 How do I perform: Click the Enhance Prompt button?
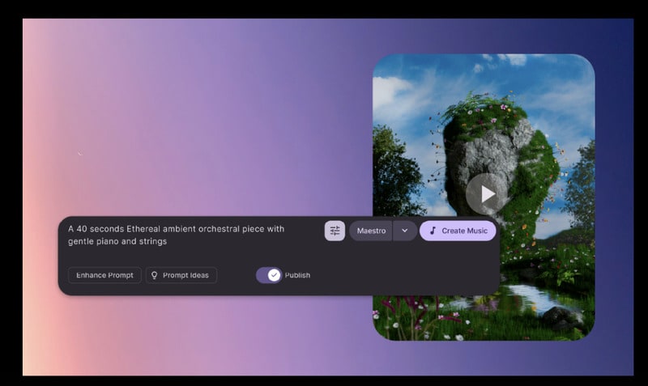pyautogui.click(x=104, y=275)
